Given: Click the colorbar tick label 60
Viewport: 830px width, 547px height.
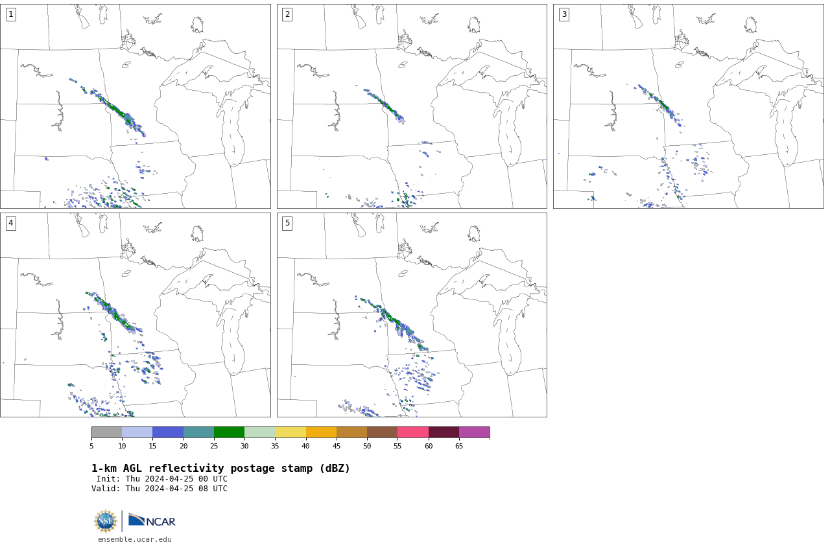Looking at the screenshot, I should [429, 446].
